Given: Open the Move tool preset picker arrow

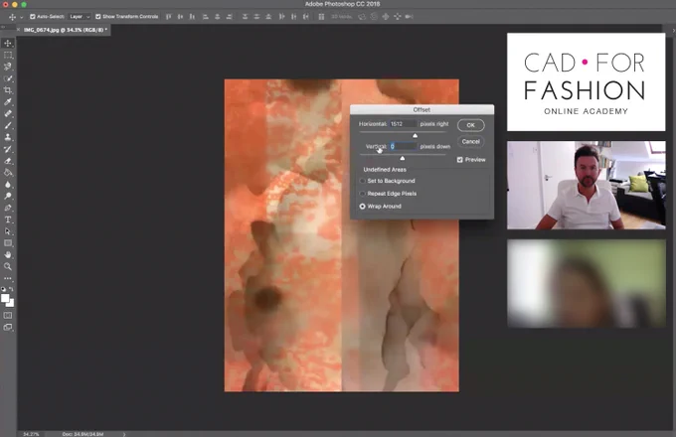Looking at the screenshot, I should [x=22, y=17].
